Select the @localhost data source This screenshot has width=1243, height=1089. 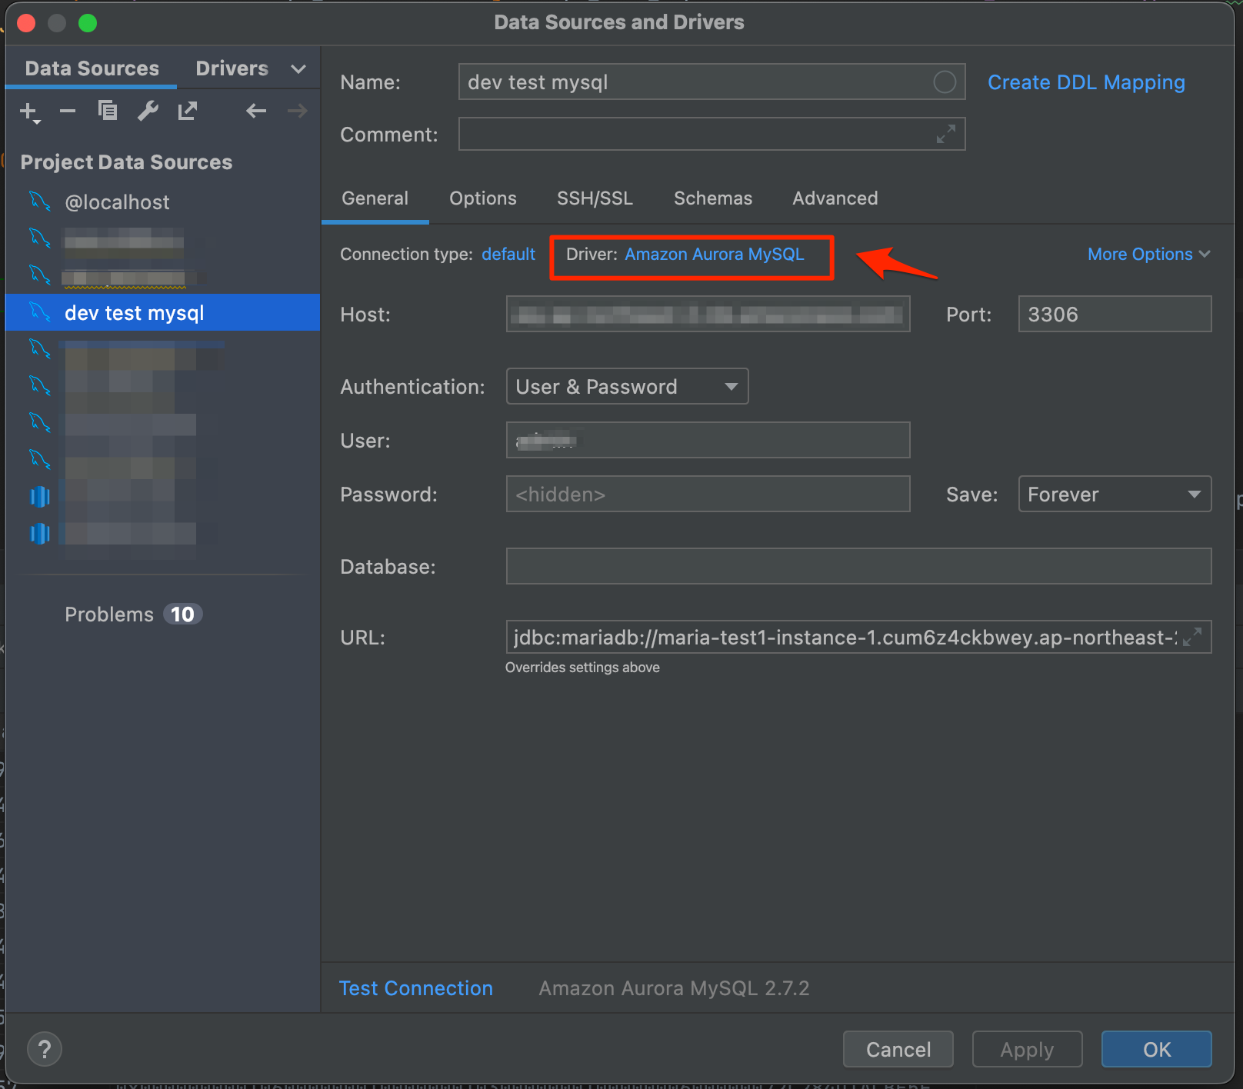pyautogui.click(x=162, y=201)
